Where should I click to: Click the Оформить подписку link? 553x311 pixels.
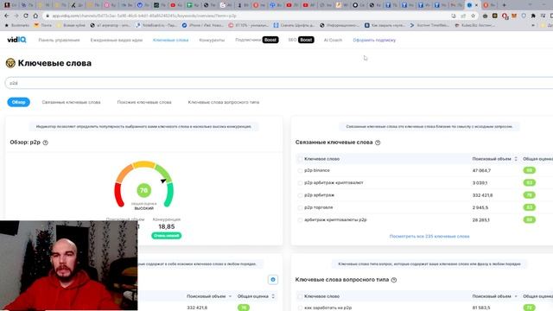click(x=374, y=41)
